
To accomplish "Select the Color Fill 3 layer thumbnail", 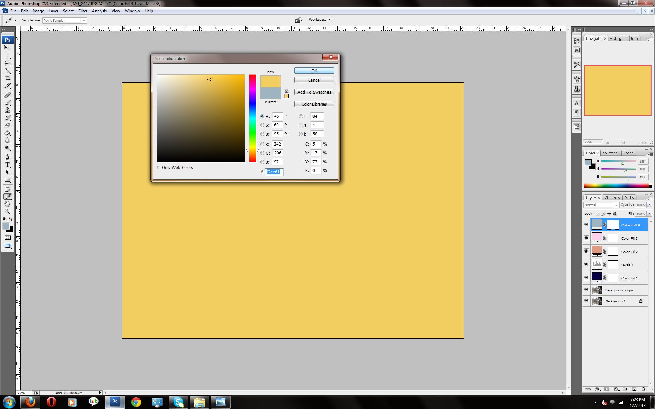I will pyautogui.click(x=597, y=238).
